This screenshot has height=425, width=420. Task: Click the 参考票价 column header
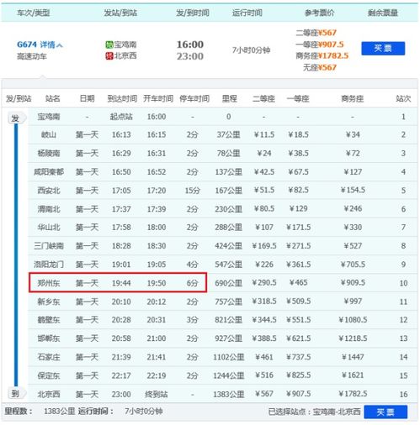click(320, 13)
